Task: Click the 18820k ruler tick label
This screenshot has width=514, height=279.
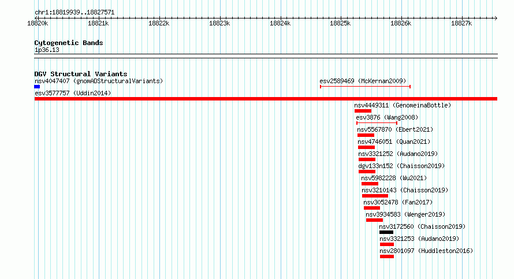Action: pyautogui.click(x=38, y=24)
